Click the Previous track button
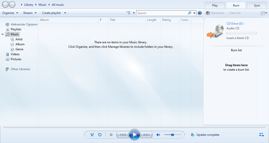This screenshot has height=143, width=269. click(123, 135)
